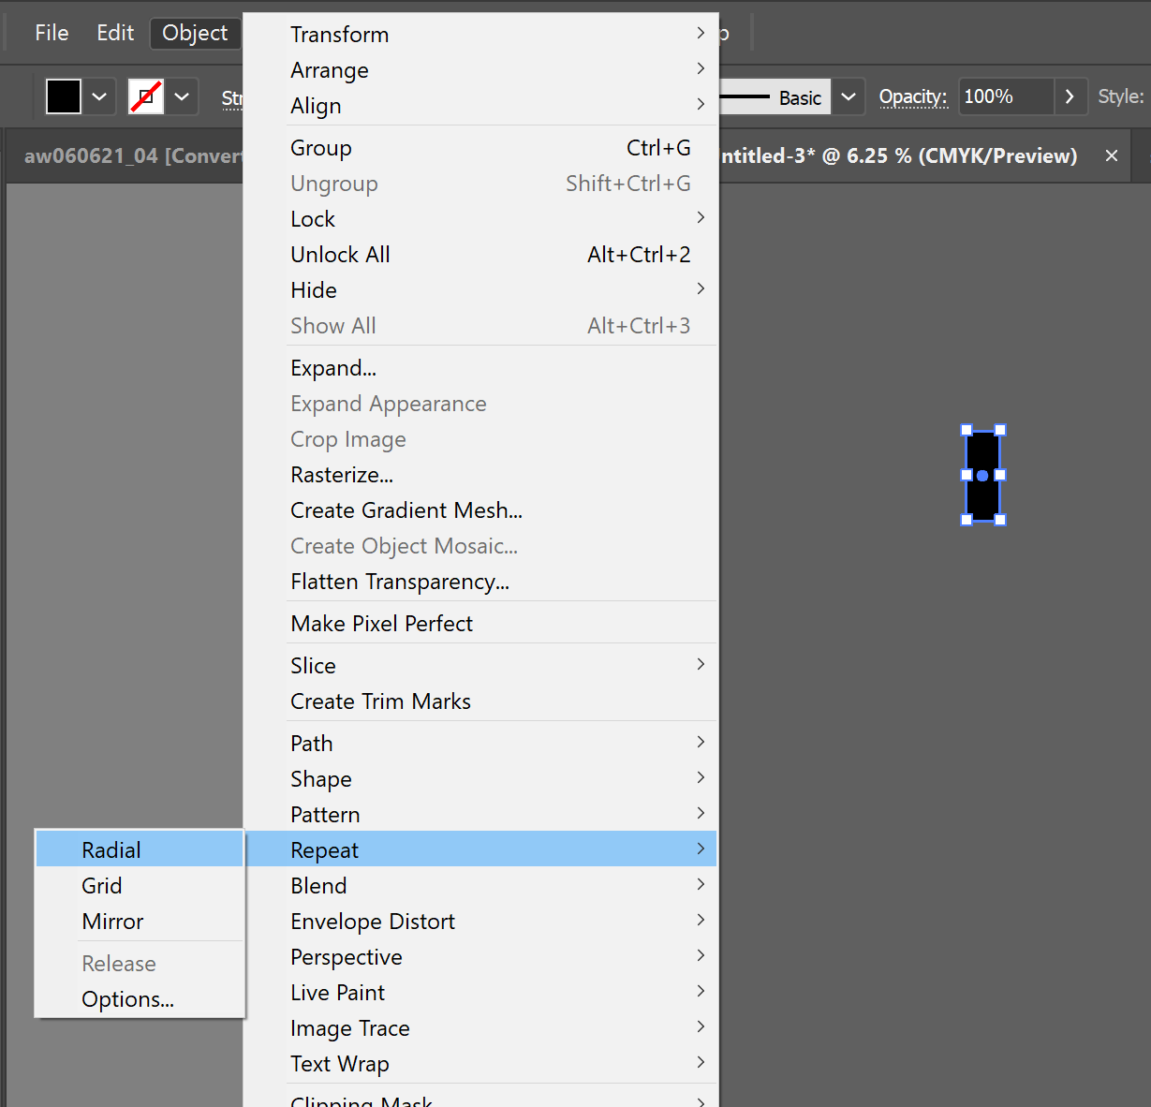Open the File menu
The height and width of the screenshot is (1107, 1151).
pos(52,33)
